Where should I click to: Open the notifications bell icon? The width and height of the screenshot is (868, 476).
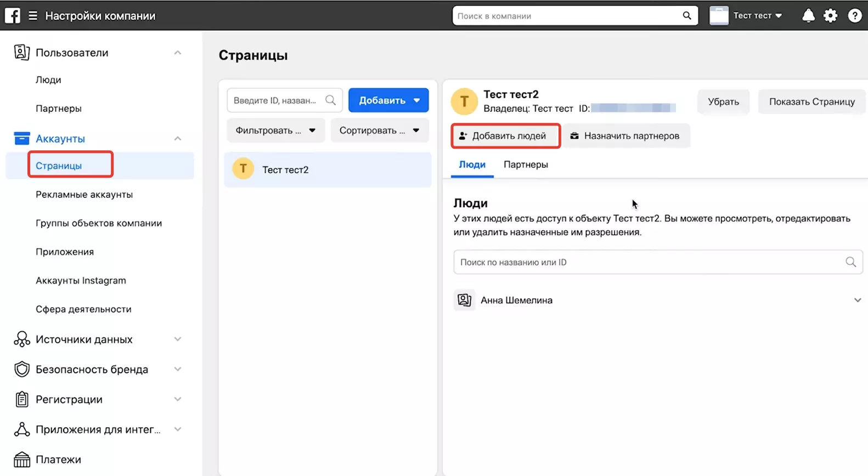tap(808, 16)
